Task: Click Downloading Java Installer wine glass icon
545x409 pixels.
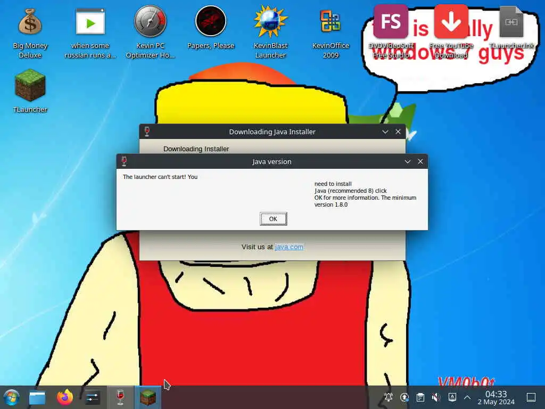Action: 147,131
